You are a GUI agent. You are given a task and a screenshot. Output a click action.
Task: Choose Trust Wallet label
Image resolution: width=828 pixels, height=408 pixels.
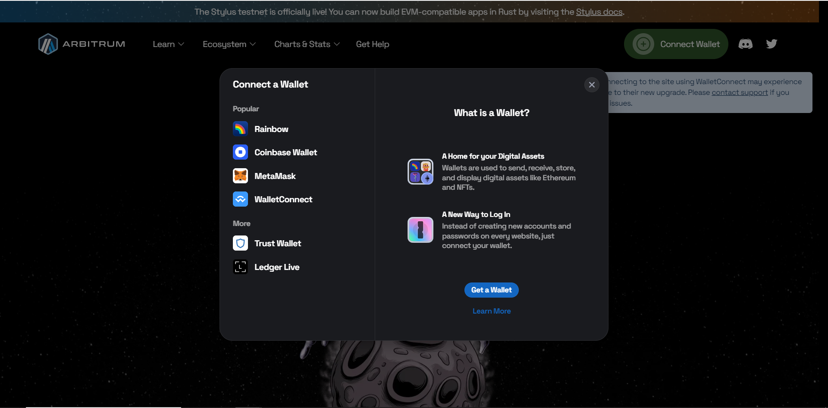pyautogui.click(x=278, y=243)
